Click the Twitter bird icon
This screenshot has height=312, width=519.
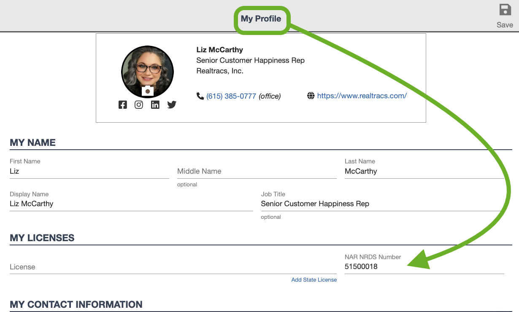[x=171, y=105]
